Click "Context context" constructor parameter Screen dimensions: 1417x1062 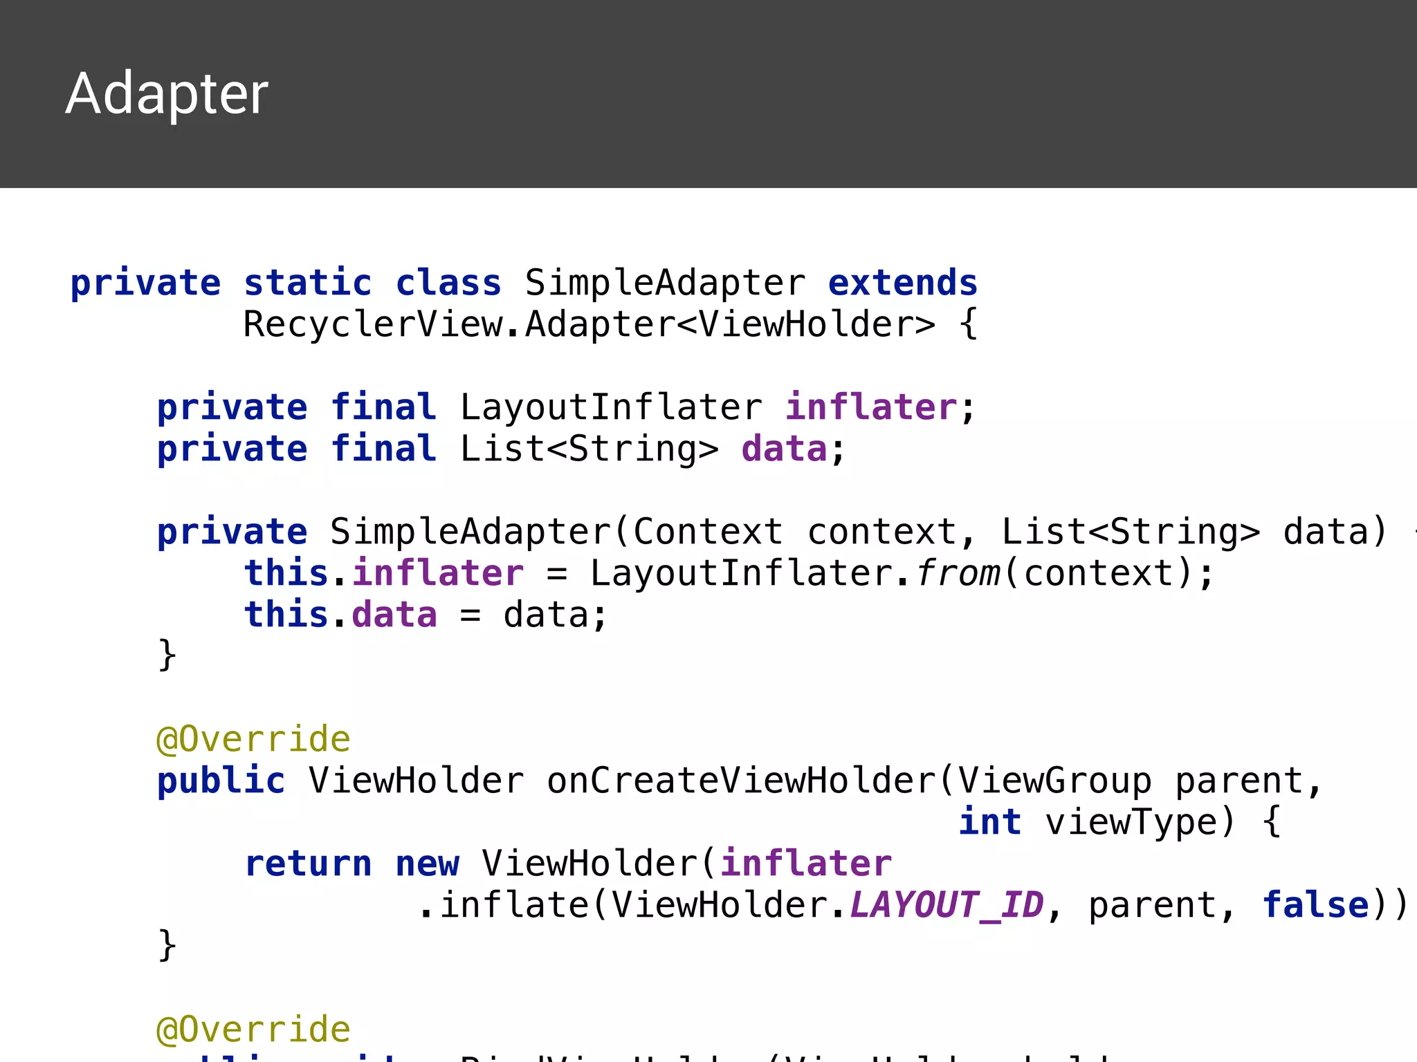(794, 532)
